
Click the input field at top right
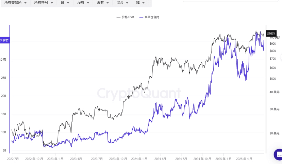[x=231, y=1]
